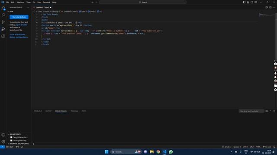Screen dimensions: 277x155
Task: Toggle the primary side bar layout icon
Action: (244, 2)
